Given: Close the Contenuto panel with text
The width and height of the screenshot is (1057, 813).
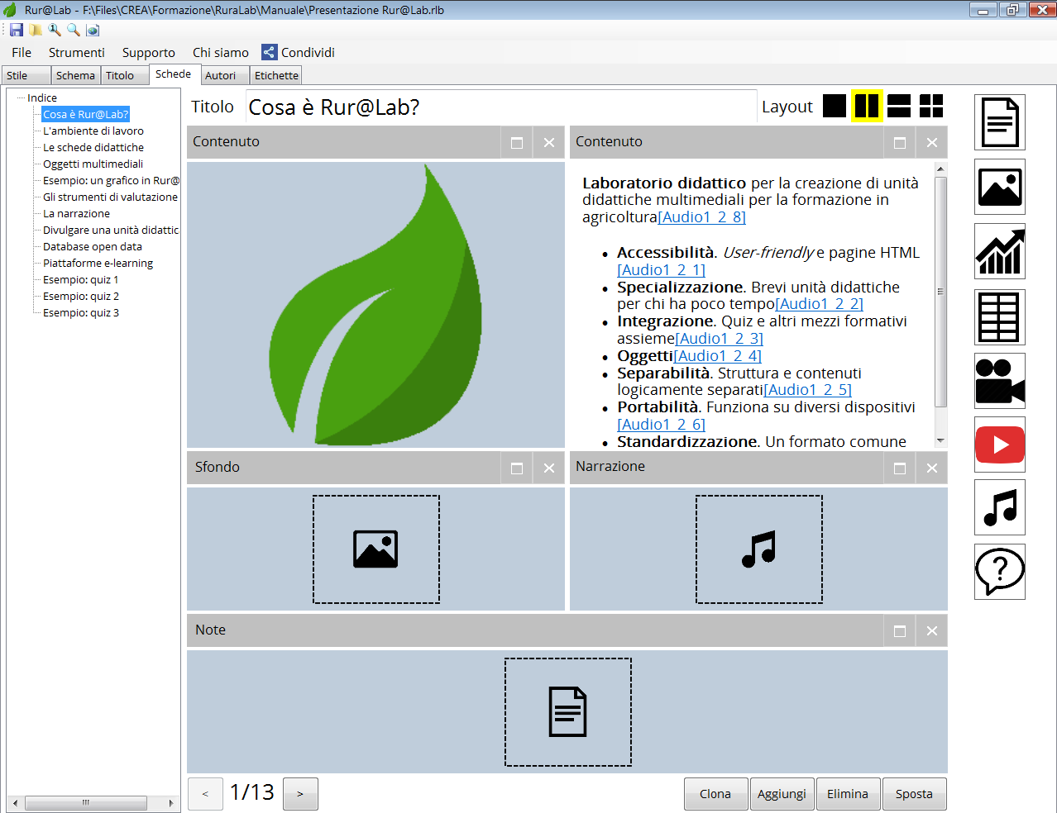Looking at the screenshot, I should (932, 142).
